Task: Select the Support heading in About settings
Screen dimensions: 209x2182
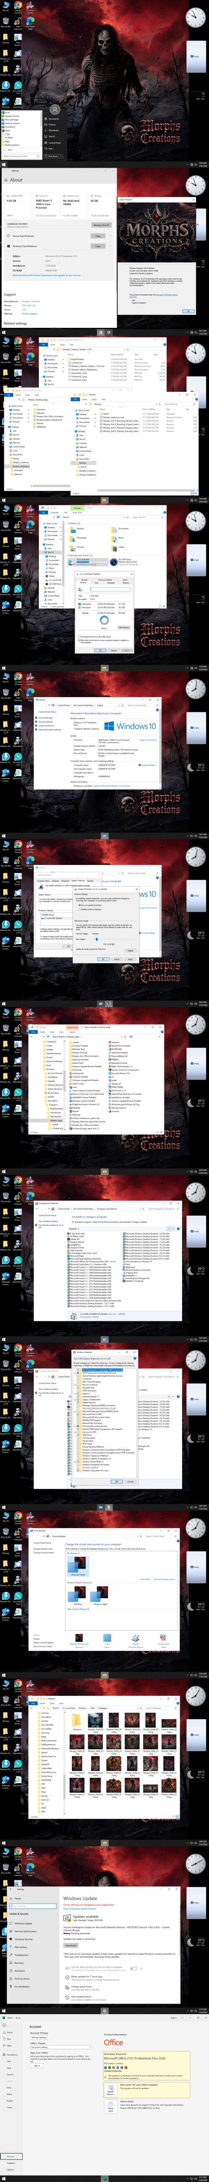Action: 10,295
